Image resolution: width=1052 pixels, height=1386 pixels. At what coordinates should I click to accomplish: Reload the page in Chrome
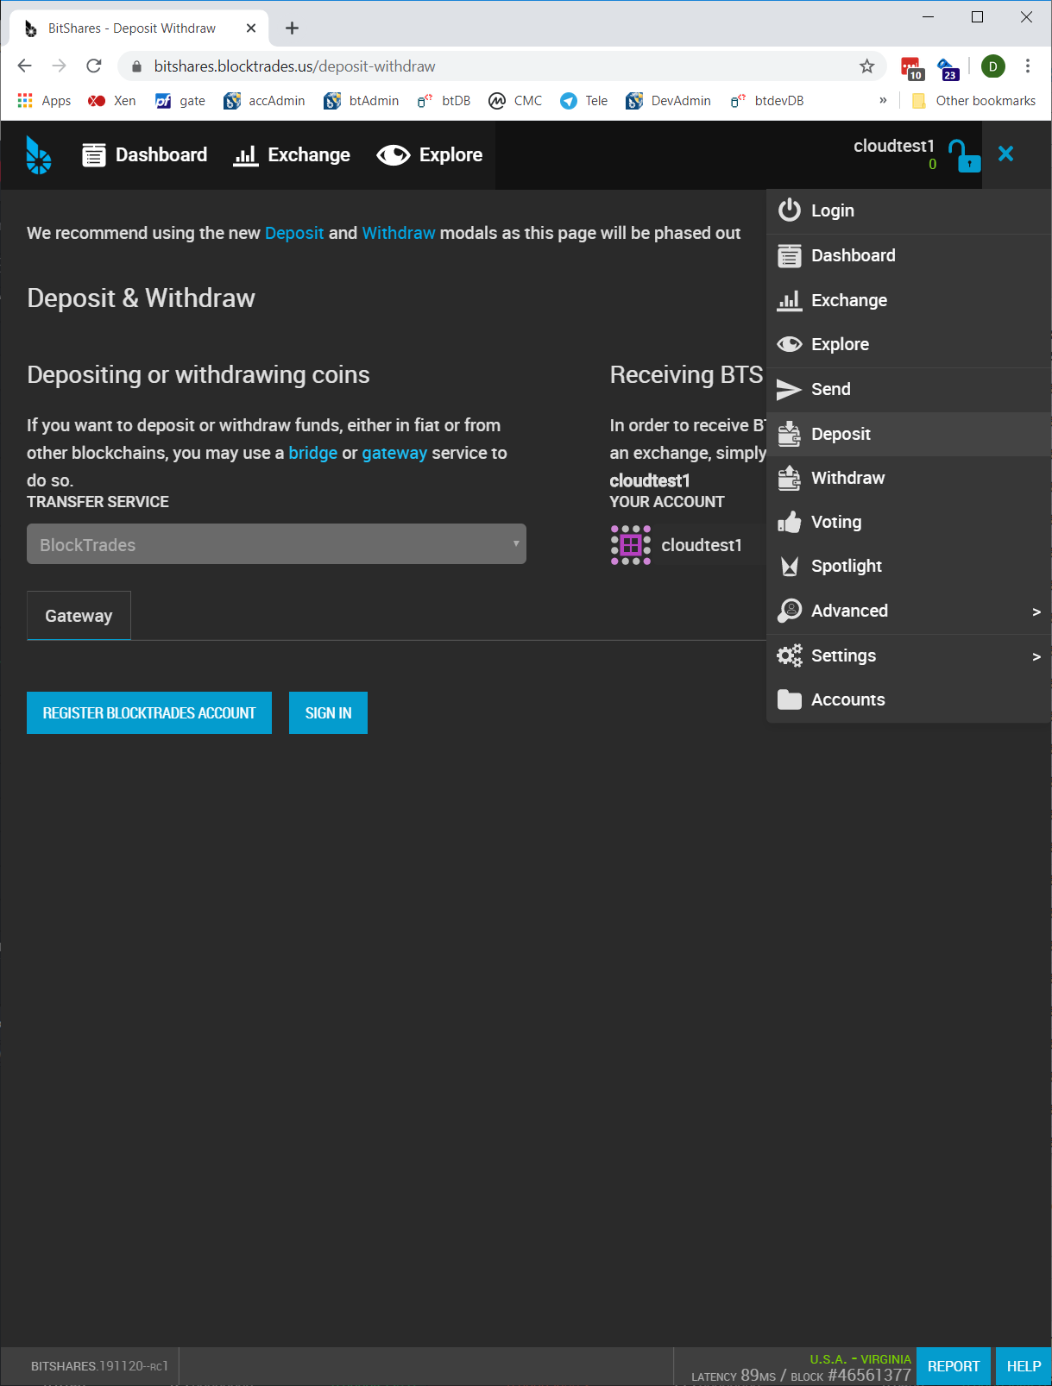click(x=94, y=66)
